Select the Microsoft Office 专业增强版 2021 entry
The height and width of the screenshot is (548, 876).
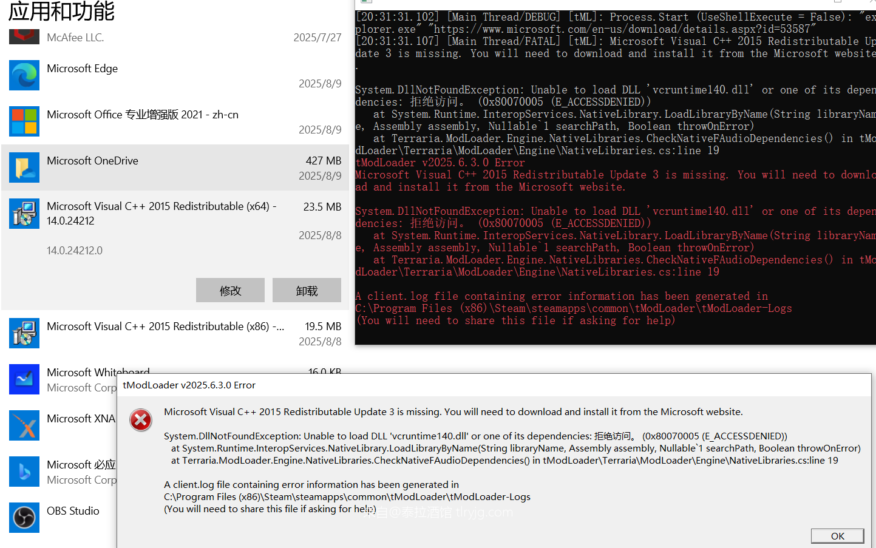click(143, 115)
